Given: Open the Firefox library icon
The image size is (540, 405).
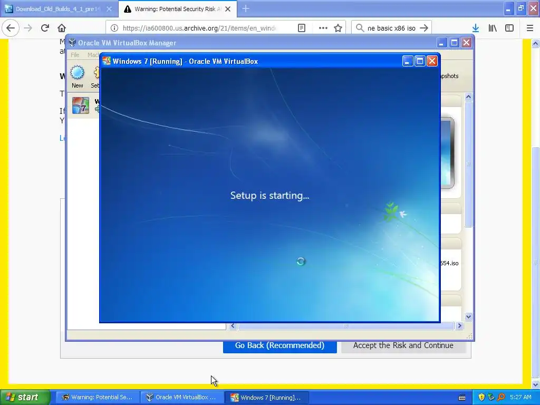Looking at the screenshot, I should click(x=493, y=28).
